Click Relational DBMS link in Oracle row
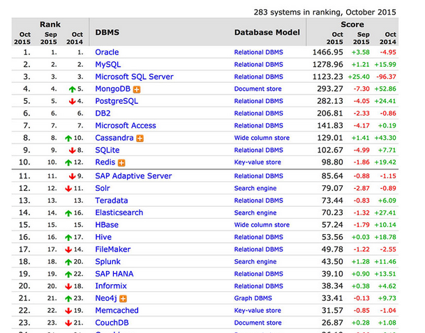The image size is (425, 333). [x=259, y=52]
